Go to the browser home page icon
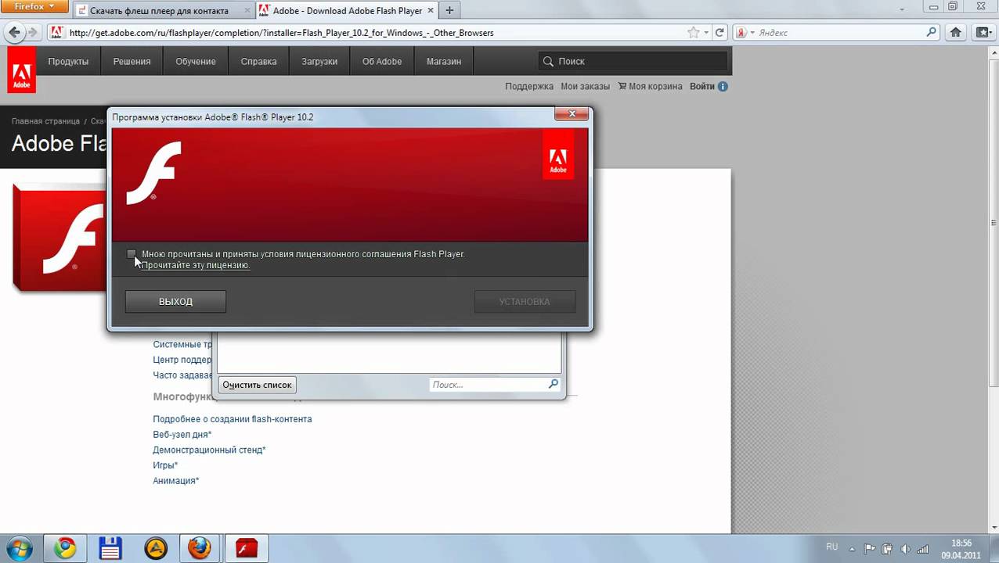 [956, 33]
